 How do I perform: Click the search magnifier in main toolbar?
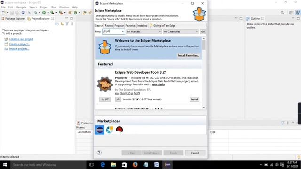(282, 13)
